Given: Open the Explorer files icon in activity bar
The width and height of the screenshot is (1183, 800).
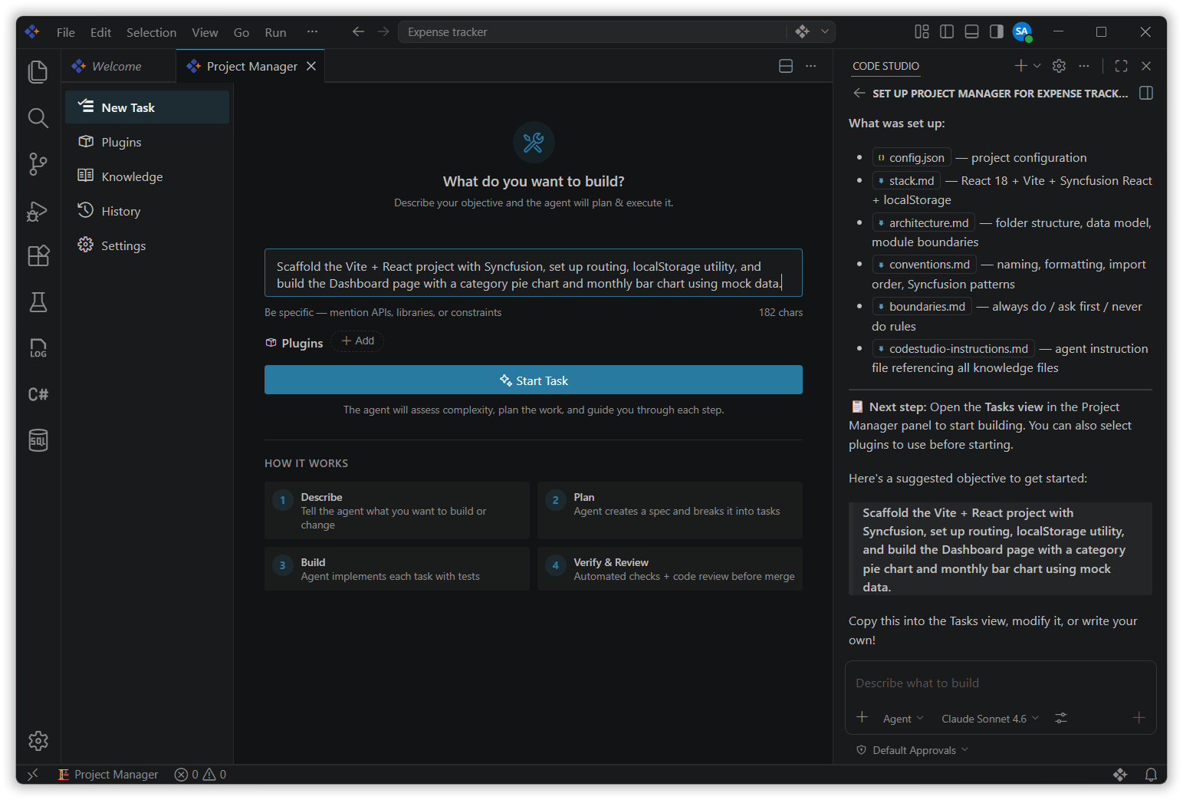Looking at the screenshot, I should 38,71.
